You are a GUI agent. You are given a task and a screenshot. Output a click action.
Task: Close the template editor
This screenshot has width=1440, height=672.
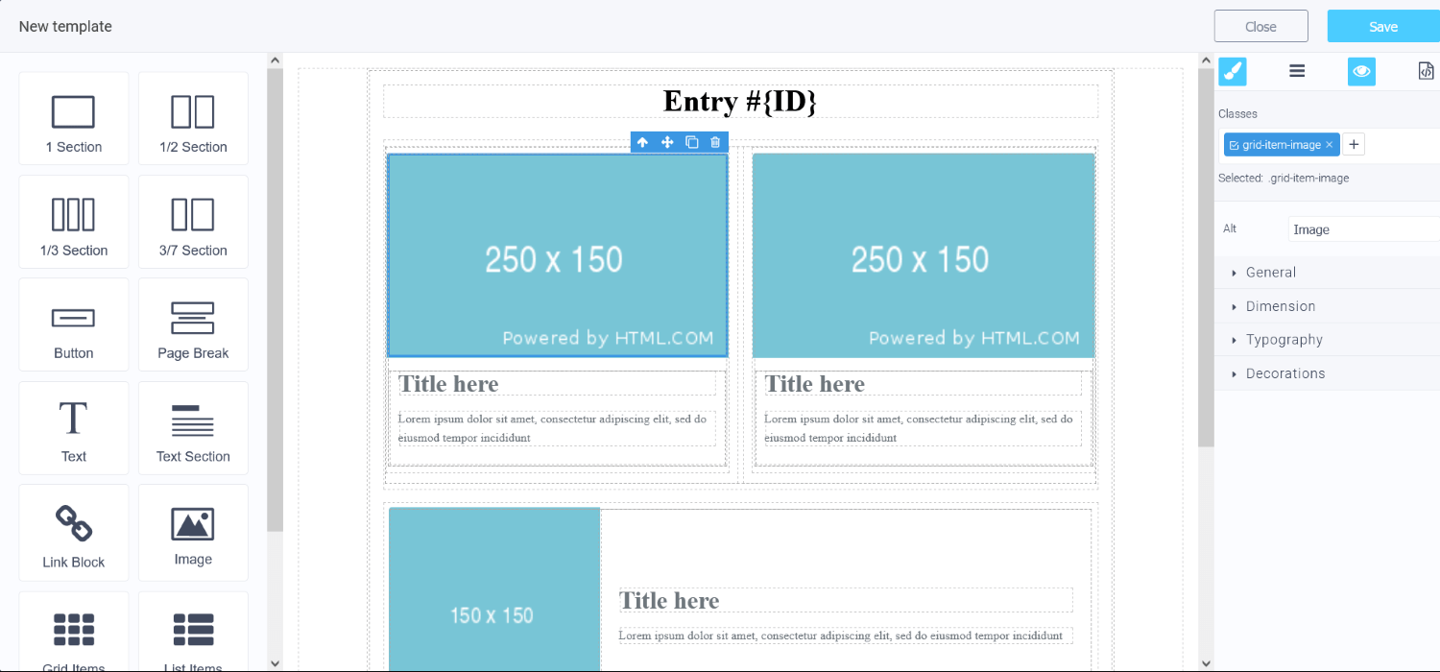[x=1260, y=26]
